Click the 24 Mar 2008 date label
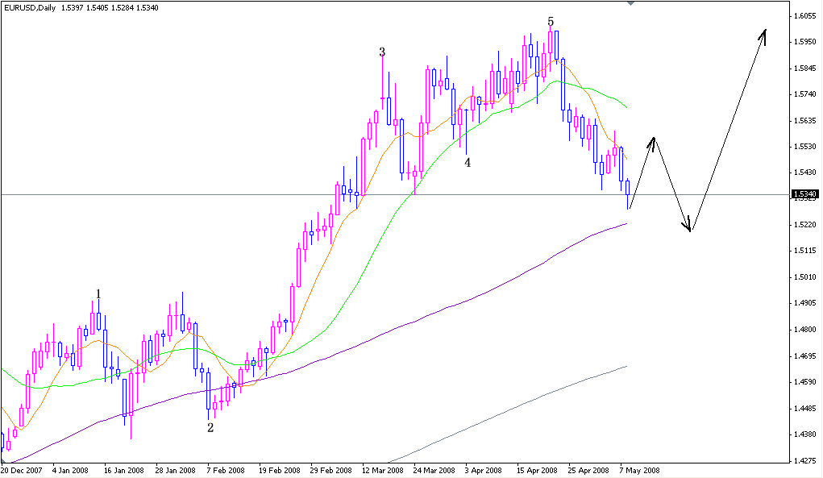 (x=434, y=470)
